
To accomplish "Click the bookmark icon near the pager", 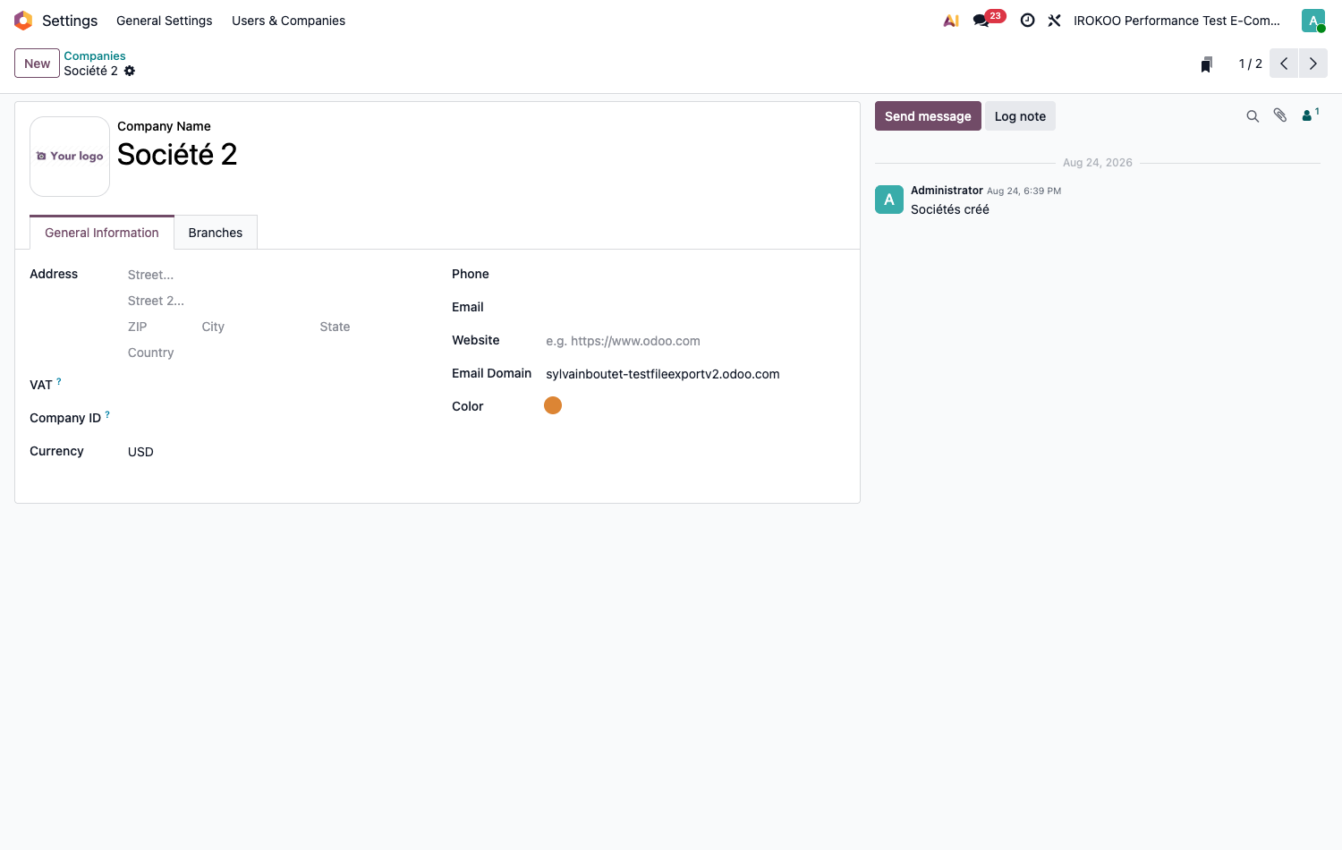I will pos(1207,64).
